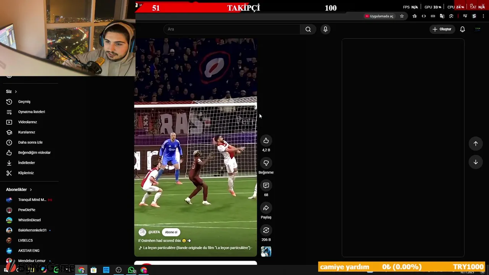
Task: Switch to Chrome in the taskbar
Action: click(x=81, y=270)
